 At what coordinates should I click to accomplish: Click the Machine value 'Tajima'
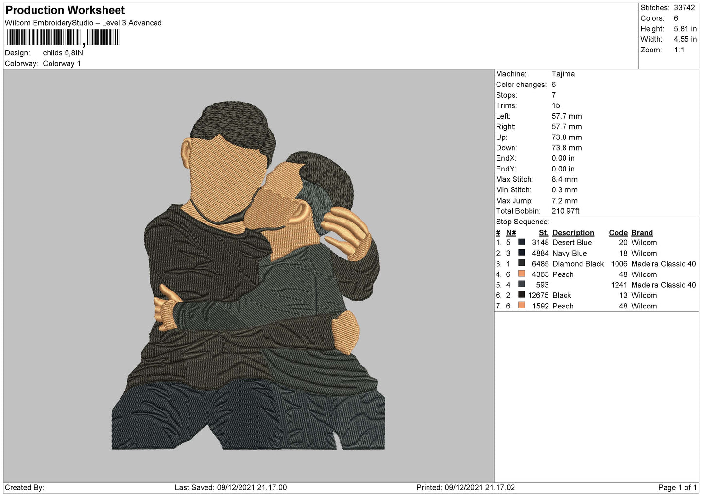(x=563, y=74)
